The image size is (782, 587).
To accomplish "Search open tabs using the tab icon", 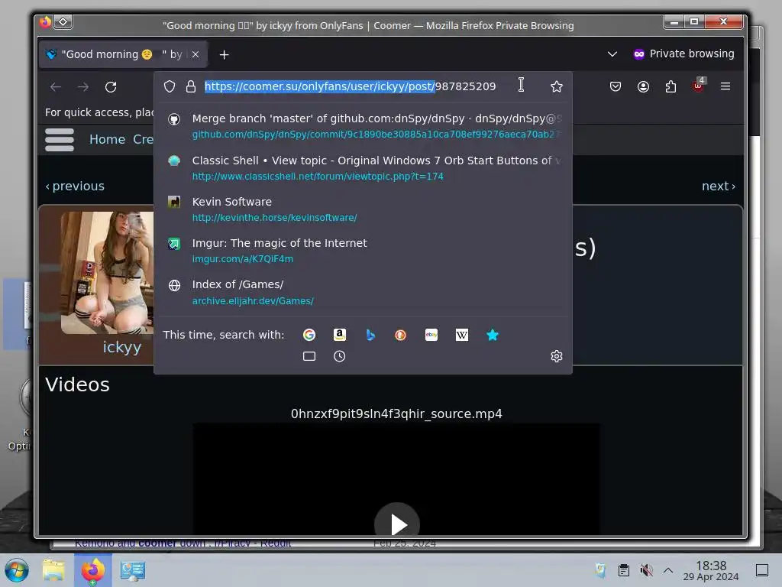I will (x=309, y=356).
